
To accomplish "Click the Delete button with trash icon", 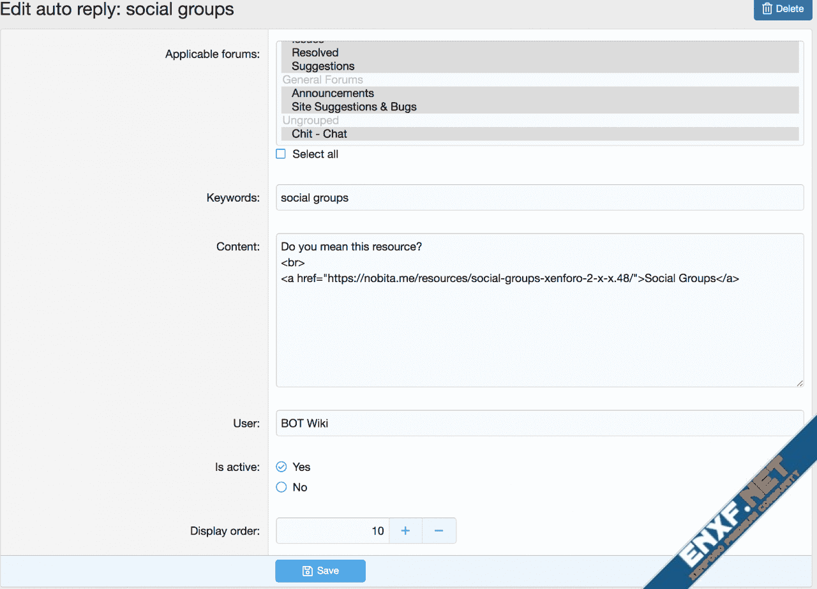I will (783, 9).
